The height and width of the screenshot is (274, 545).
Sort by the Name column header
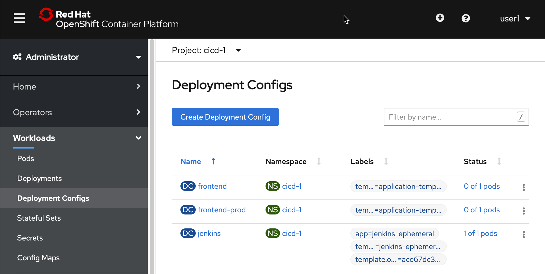tap(191, 161)
